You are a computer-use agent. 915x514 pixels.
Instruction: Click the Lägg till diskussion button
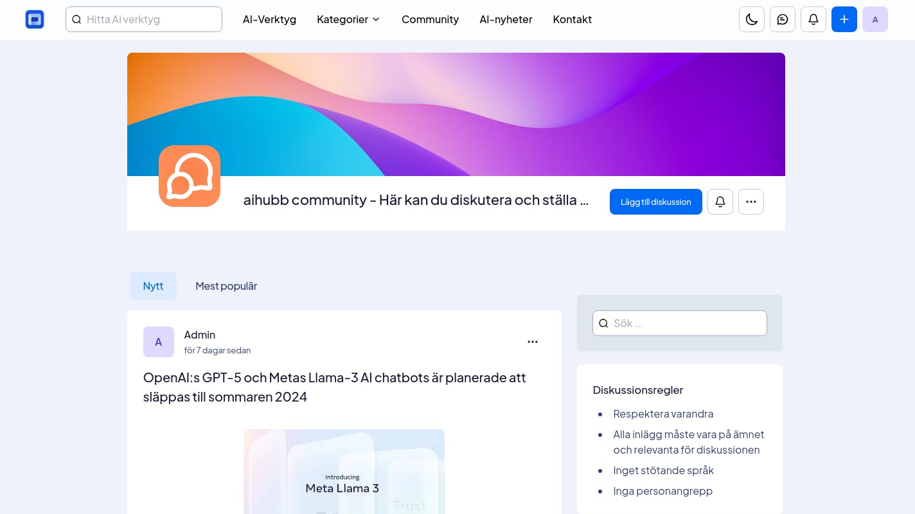coord(656,202)
